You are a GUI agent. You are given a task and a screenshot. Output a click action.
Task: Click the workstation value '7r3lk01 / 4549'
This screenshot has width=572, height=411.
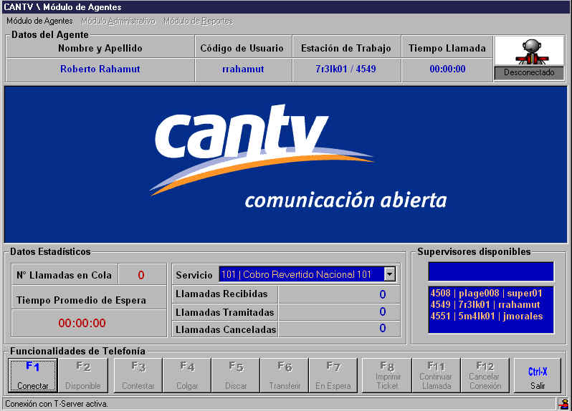(345, 69)
